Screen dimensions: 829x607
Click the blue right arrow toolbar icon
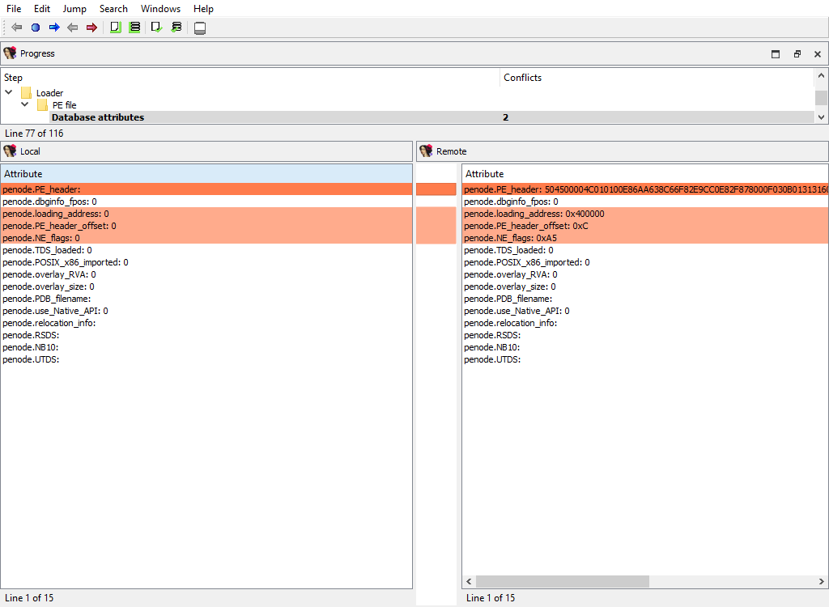point(54,28)
